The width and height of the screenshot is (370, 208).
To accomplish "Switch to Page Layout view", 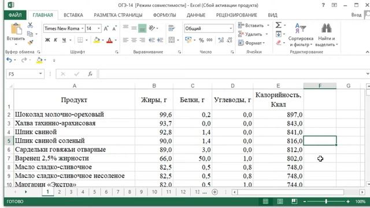I will (x=280, y=202).
